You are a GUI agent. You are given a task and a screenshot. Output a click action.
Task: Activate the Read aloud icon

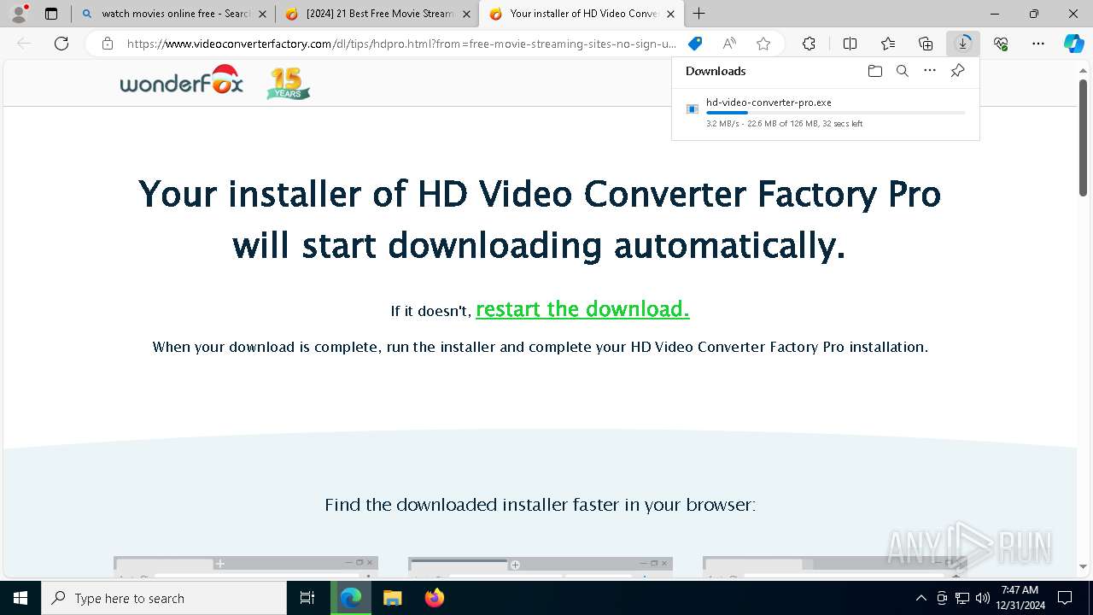729,44
